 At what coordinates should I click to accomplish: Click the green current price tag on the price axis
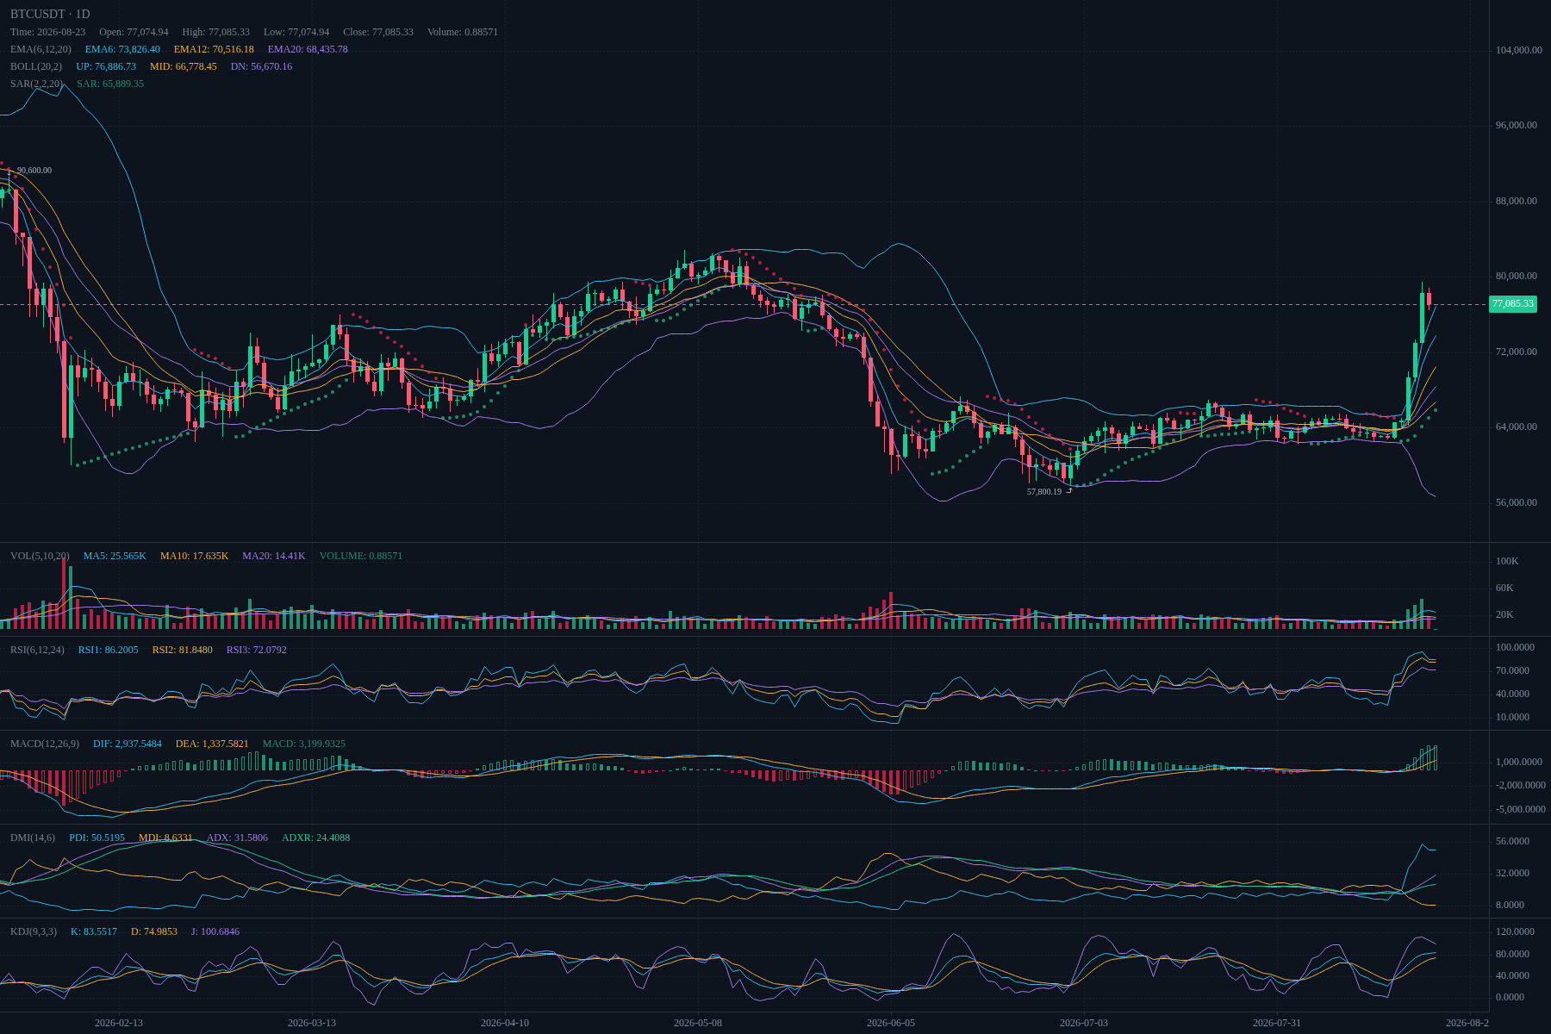point(1513,303)
